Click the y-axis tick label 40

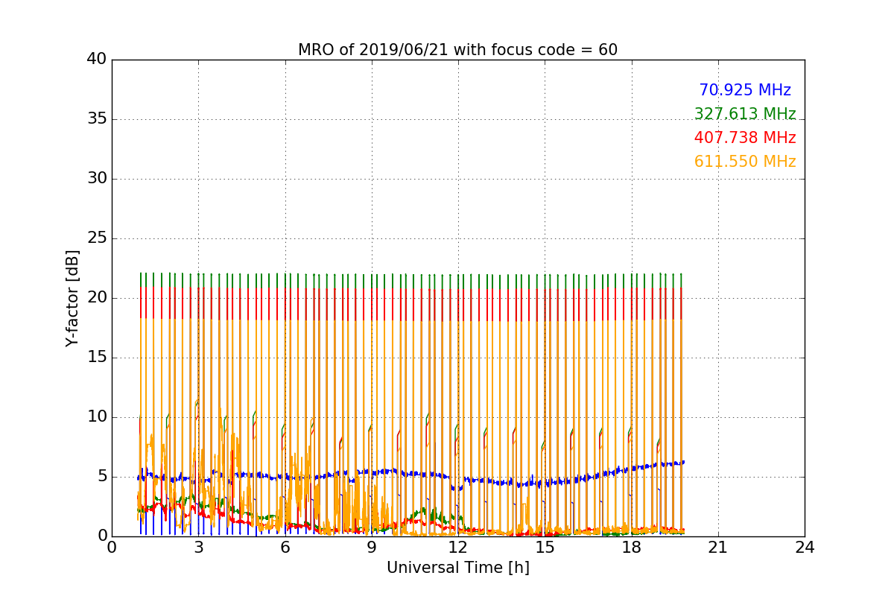[x=97, y=60]
